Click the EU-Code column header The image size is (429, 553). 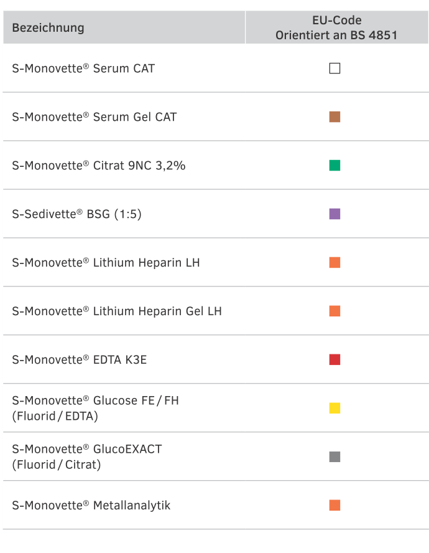click(336, 27)
